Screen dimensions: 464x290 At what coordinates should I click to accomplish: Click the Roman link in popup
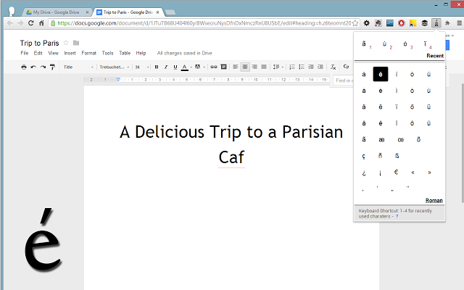[x=434, y=200]
